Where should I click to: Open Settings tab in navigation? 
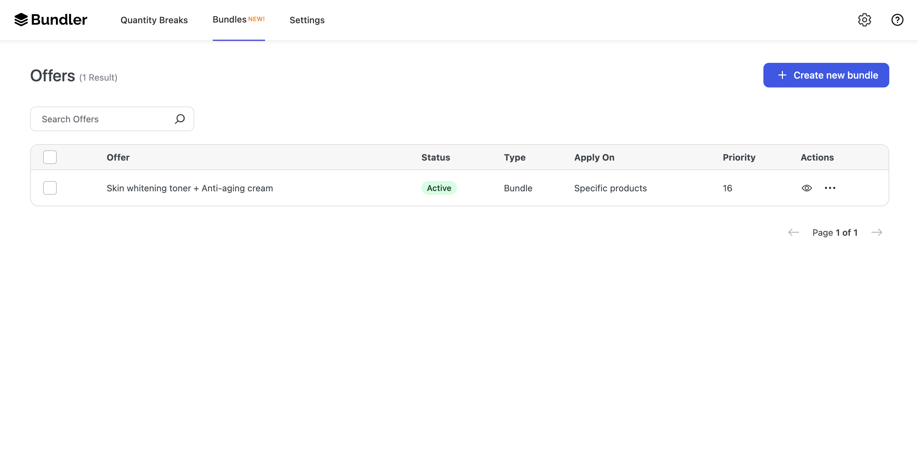[x=307, y=20]
